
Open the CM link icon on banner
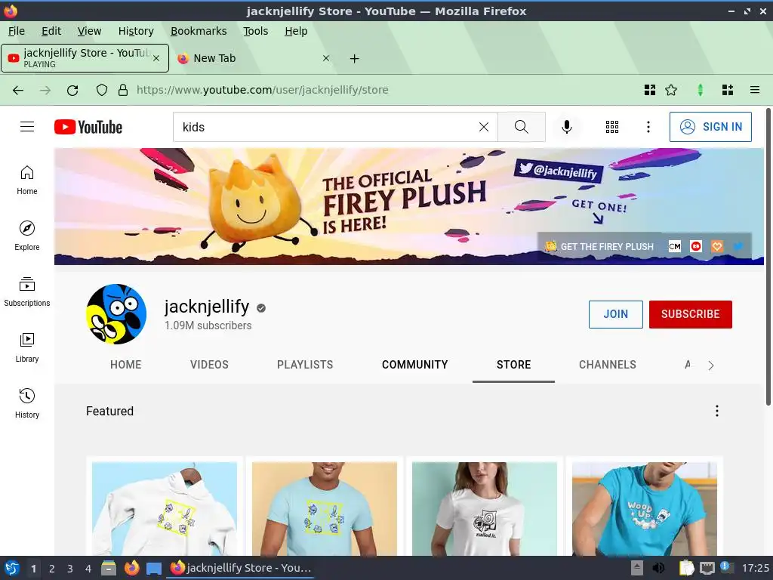[674, 246]
